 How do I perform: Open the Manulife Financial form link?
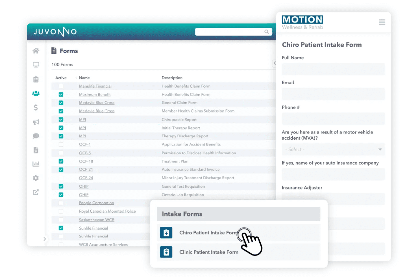tap(95, 86)
